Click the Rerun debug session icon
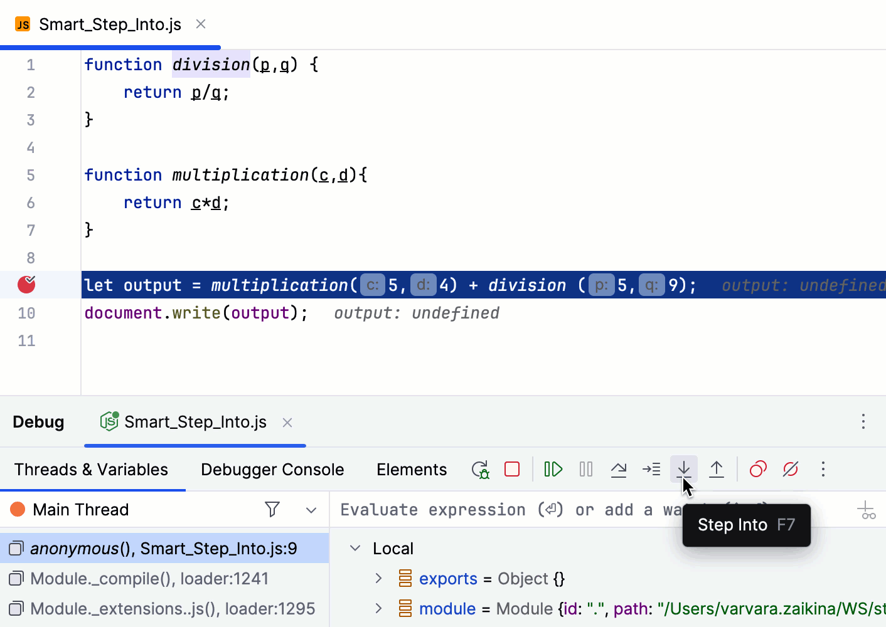 click(480, 469)
